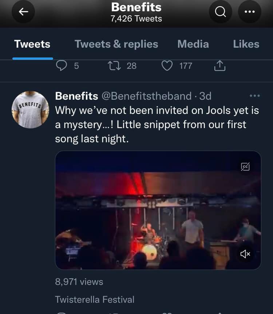Tap the Benefits T-shirt profile avatar
273x314 pixels.
click(31, 110)
